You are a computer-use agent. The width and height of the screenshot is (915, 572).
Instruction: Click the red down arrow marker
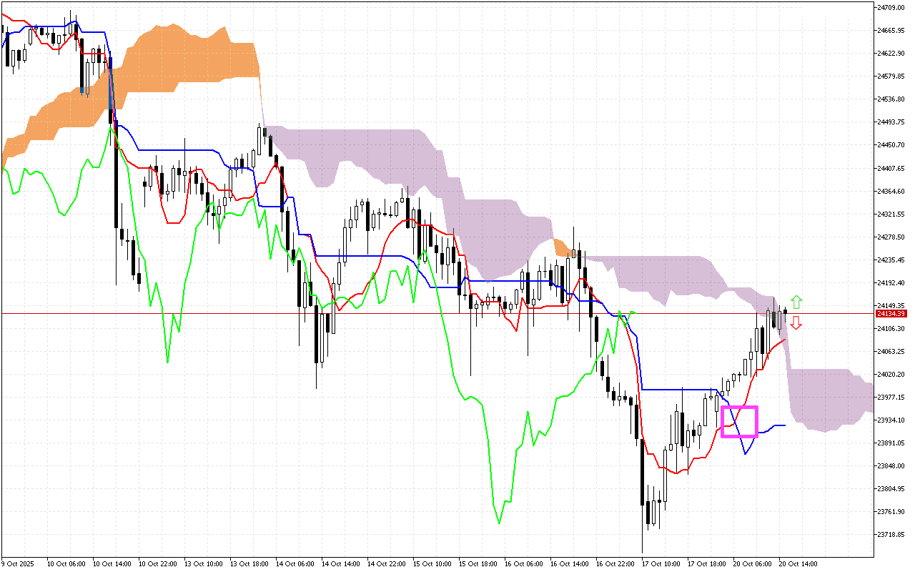[796, 323]
